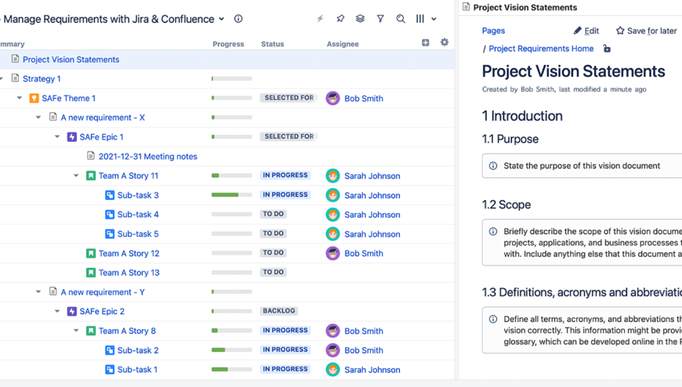Screen dimensions: 682x387
Task: Click Save for later button
Action: click(x=646, y=31)
